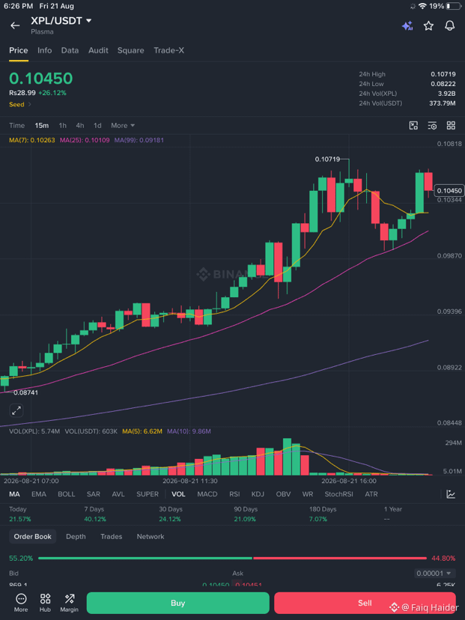Select the Time chart interval
The width and height of the screenshot is (465, 620).
tap(17, 125)
